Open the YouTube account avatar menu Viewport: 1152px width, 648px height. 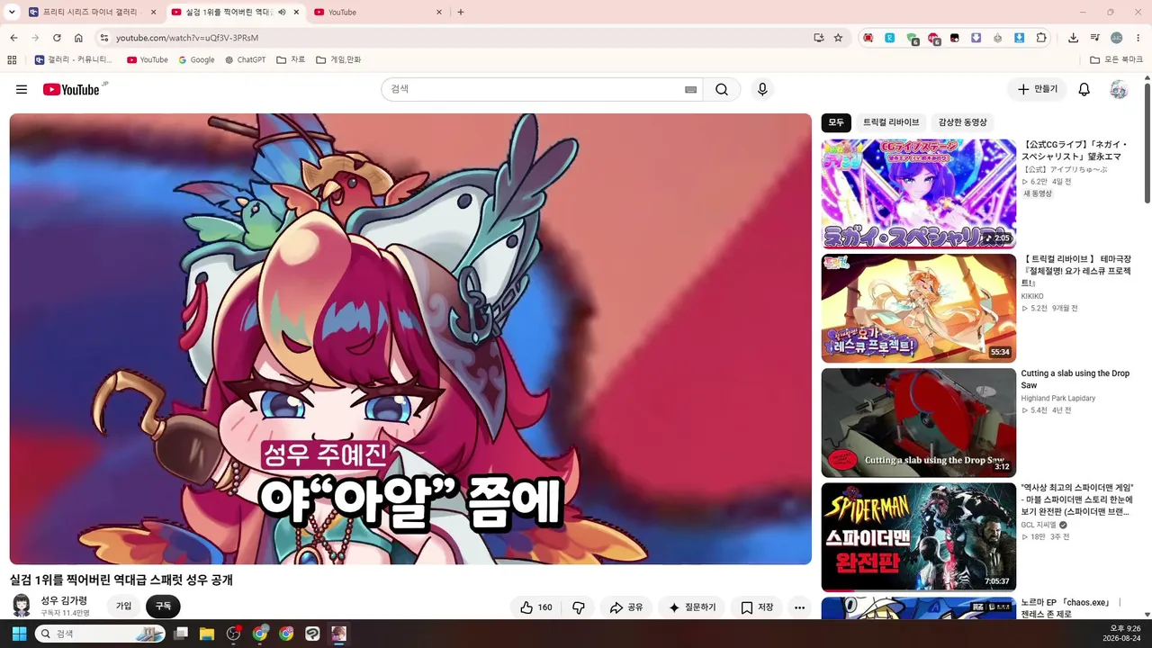click(x=1119, y=89)
